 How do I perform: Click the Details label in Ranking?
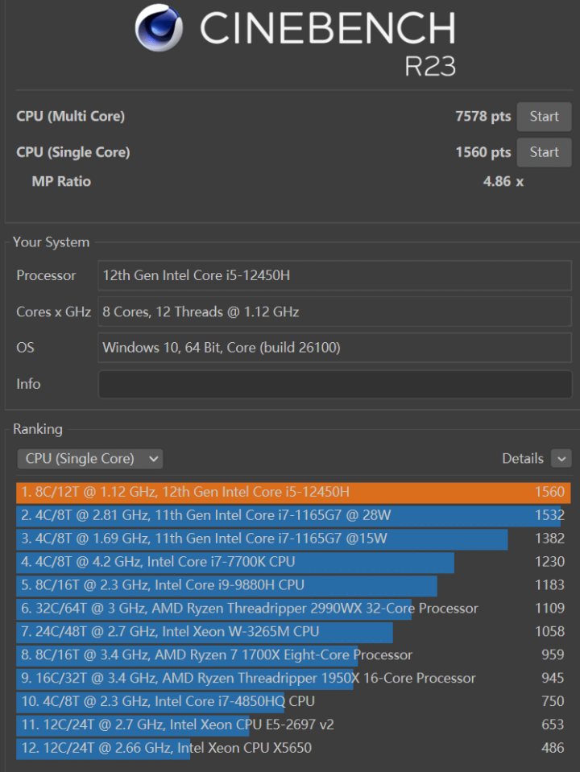coord(522,459)
